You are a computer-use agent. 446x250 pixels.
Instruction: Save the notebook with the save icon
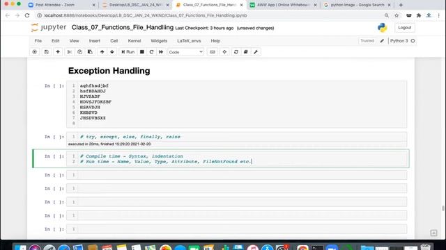tap(47, 52)
